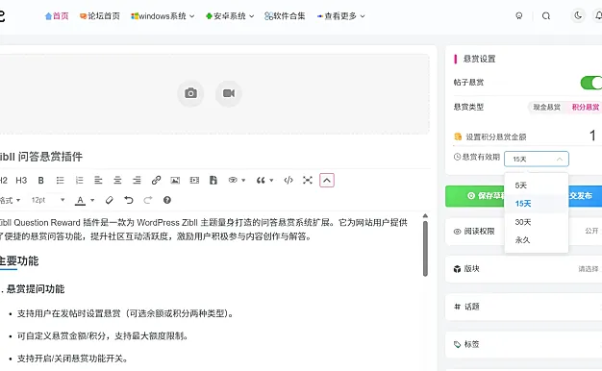Insert a numbered list

pyautogui.click(x=80, y=181)
